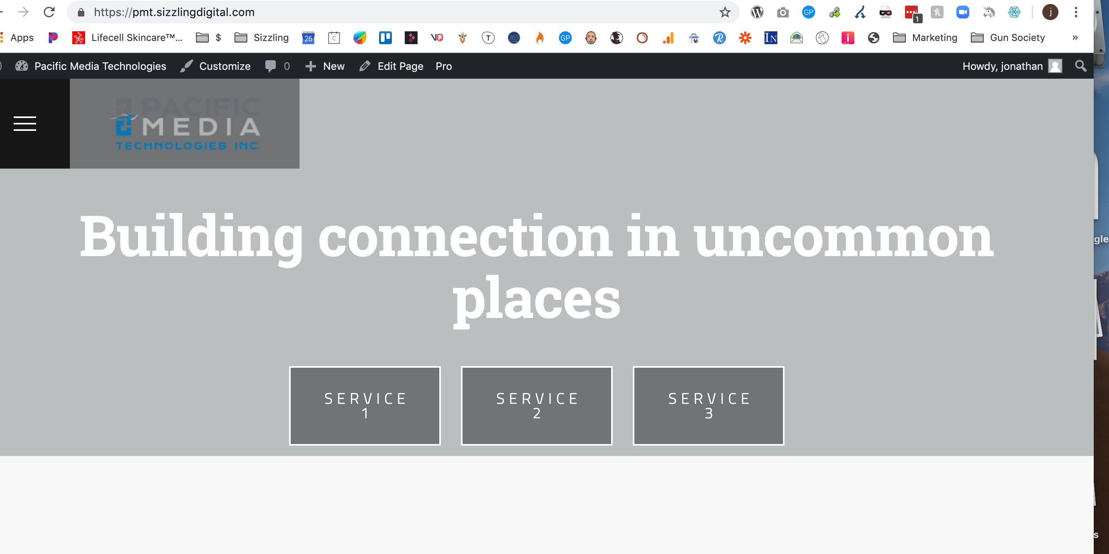Click the admin bar search magnifier
This screenshot has width=1109, height=554.
pos(1080,66)
